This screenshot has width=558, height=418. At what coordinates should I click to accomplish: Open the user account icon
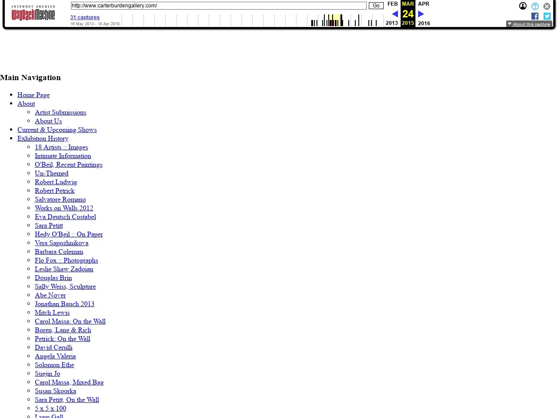click(x=523, y=6)
